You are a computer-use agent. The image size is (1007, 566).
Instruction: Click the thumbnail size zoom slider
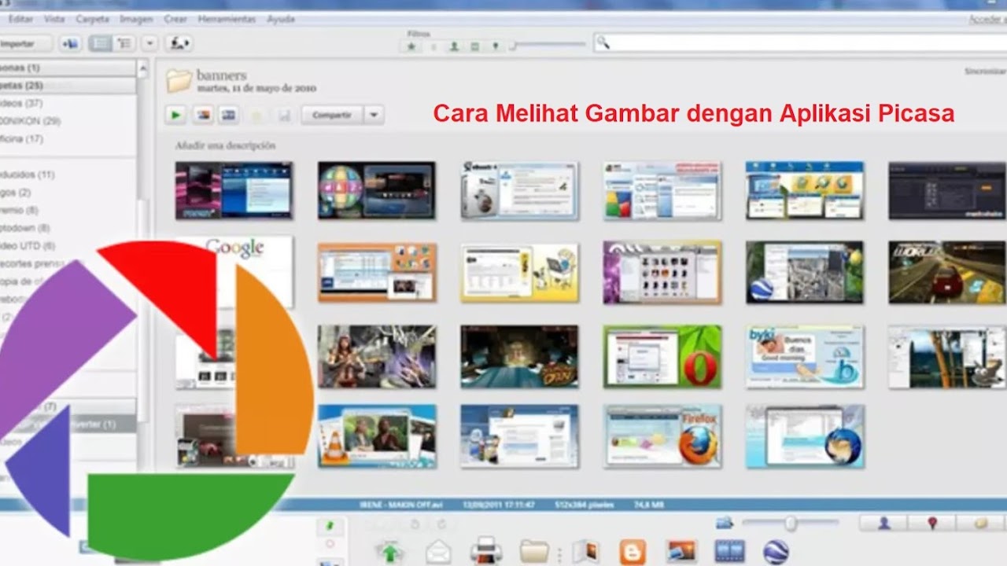coord(791,523)
